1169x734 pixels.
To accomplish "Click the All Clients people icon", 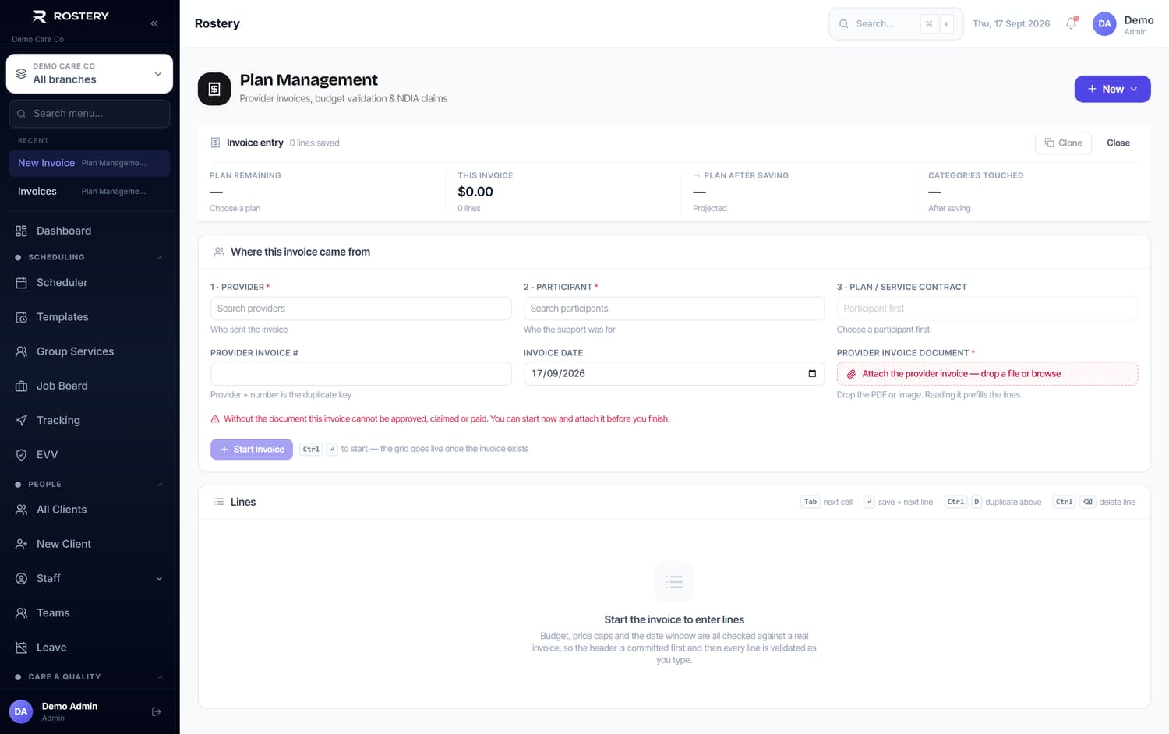I will (21, 510).
